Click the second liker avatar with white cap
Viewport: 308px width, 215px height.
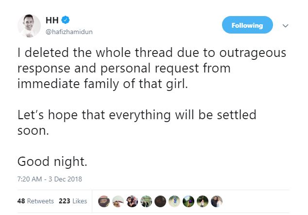118,201
